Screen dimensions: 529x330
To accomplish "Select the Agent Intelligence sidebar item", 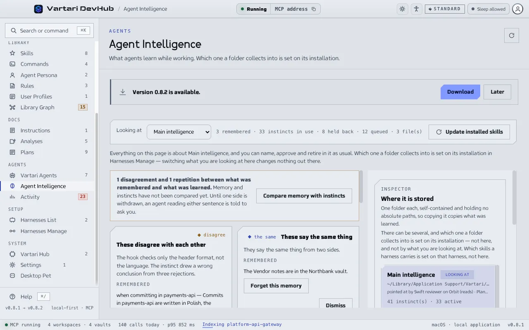I will (x=48, y=186).
